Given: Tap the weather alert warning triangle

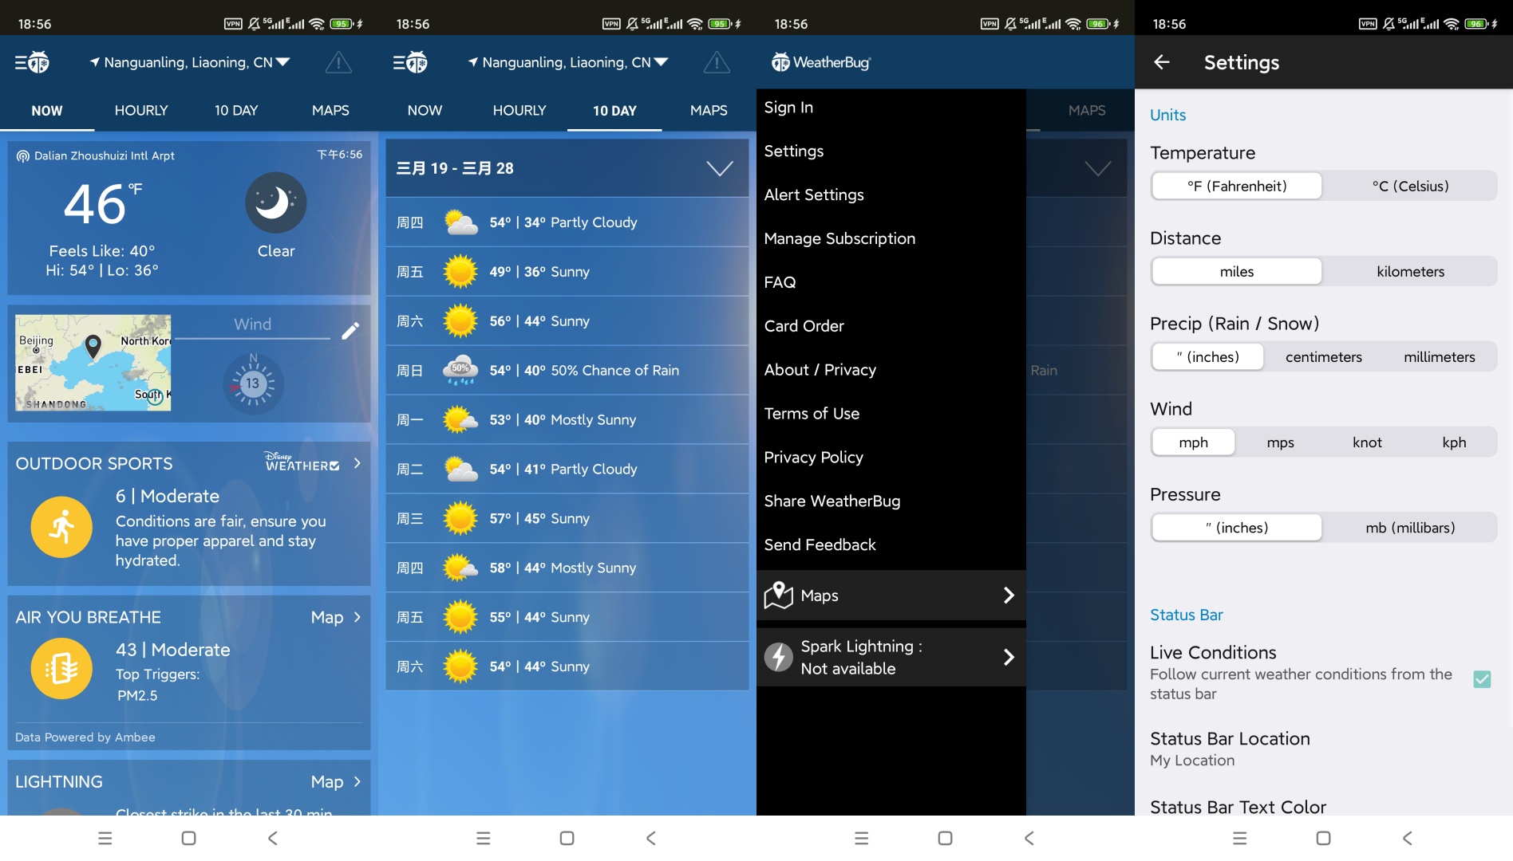Looking at the screenshot, I should click(x=338, y=62).
